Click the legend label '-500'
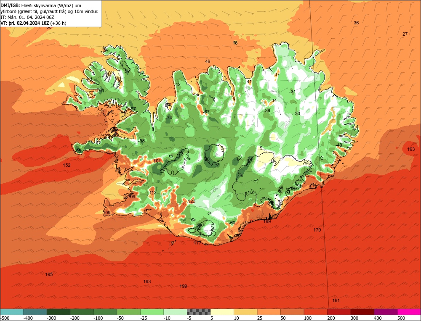421x321 pixels. tap(5, 318)
